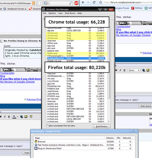
Task: Open the Colors dropdown in Chrome editor
Action: pos(134,70)
